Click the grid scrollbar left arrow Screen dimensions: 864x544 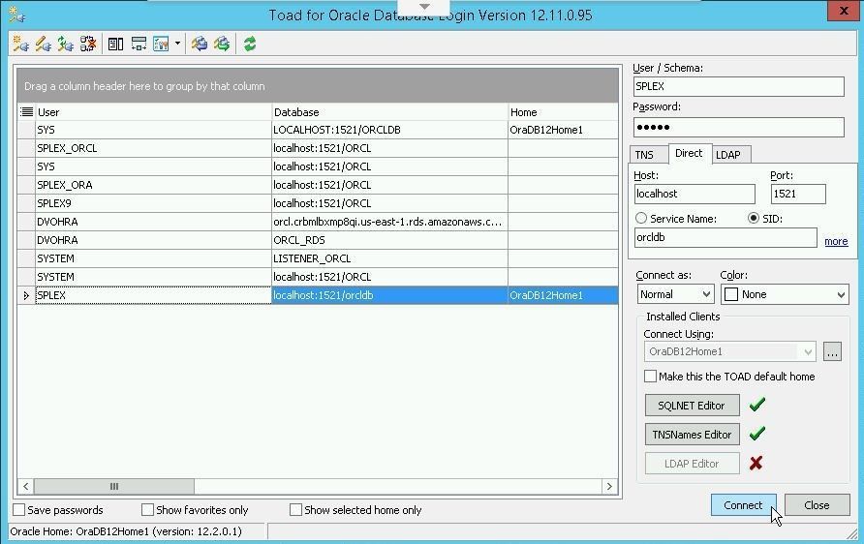(x=25, y=486)
